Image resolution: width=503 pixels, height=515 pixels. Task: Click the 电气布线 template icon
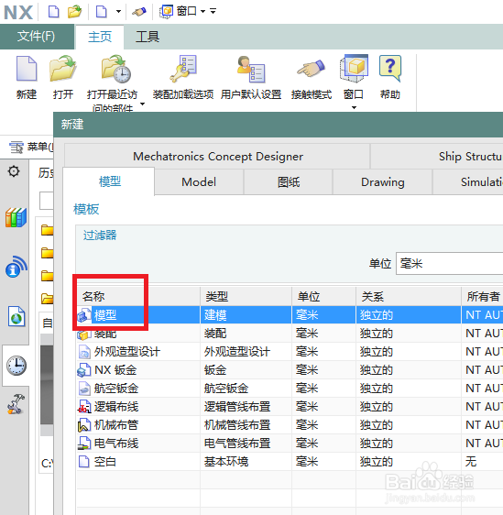click(x=84, y=444)
